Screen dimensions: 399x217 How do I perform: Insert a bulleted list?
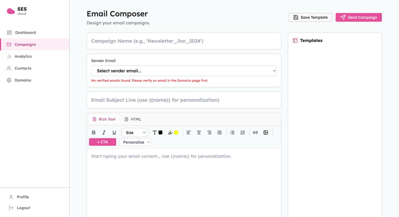[x=232, y=132]
